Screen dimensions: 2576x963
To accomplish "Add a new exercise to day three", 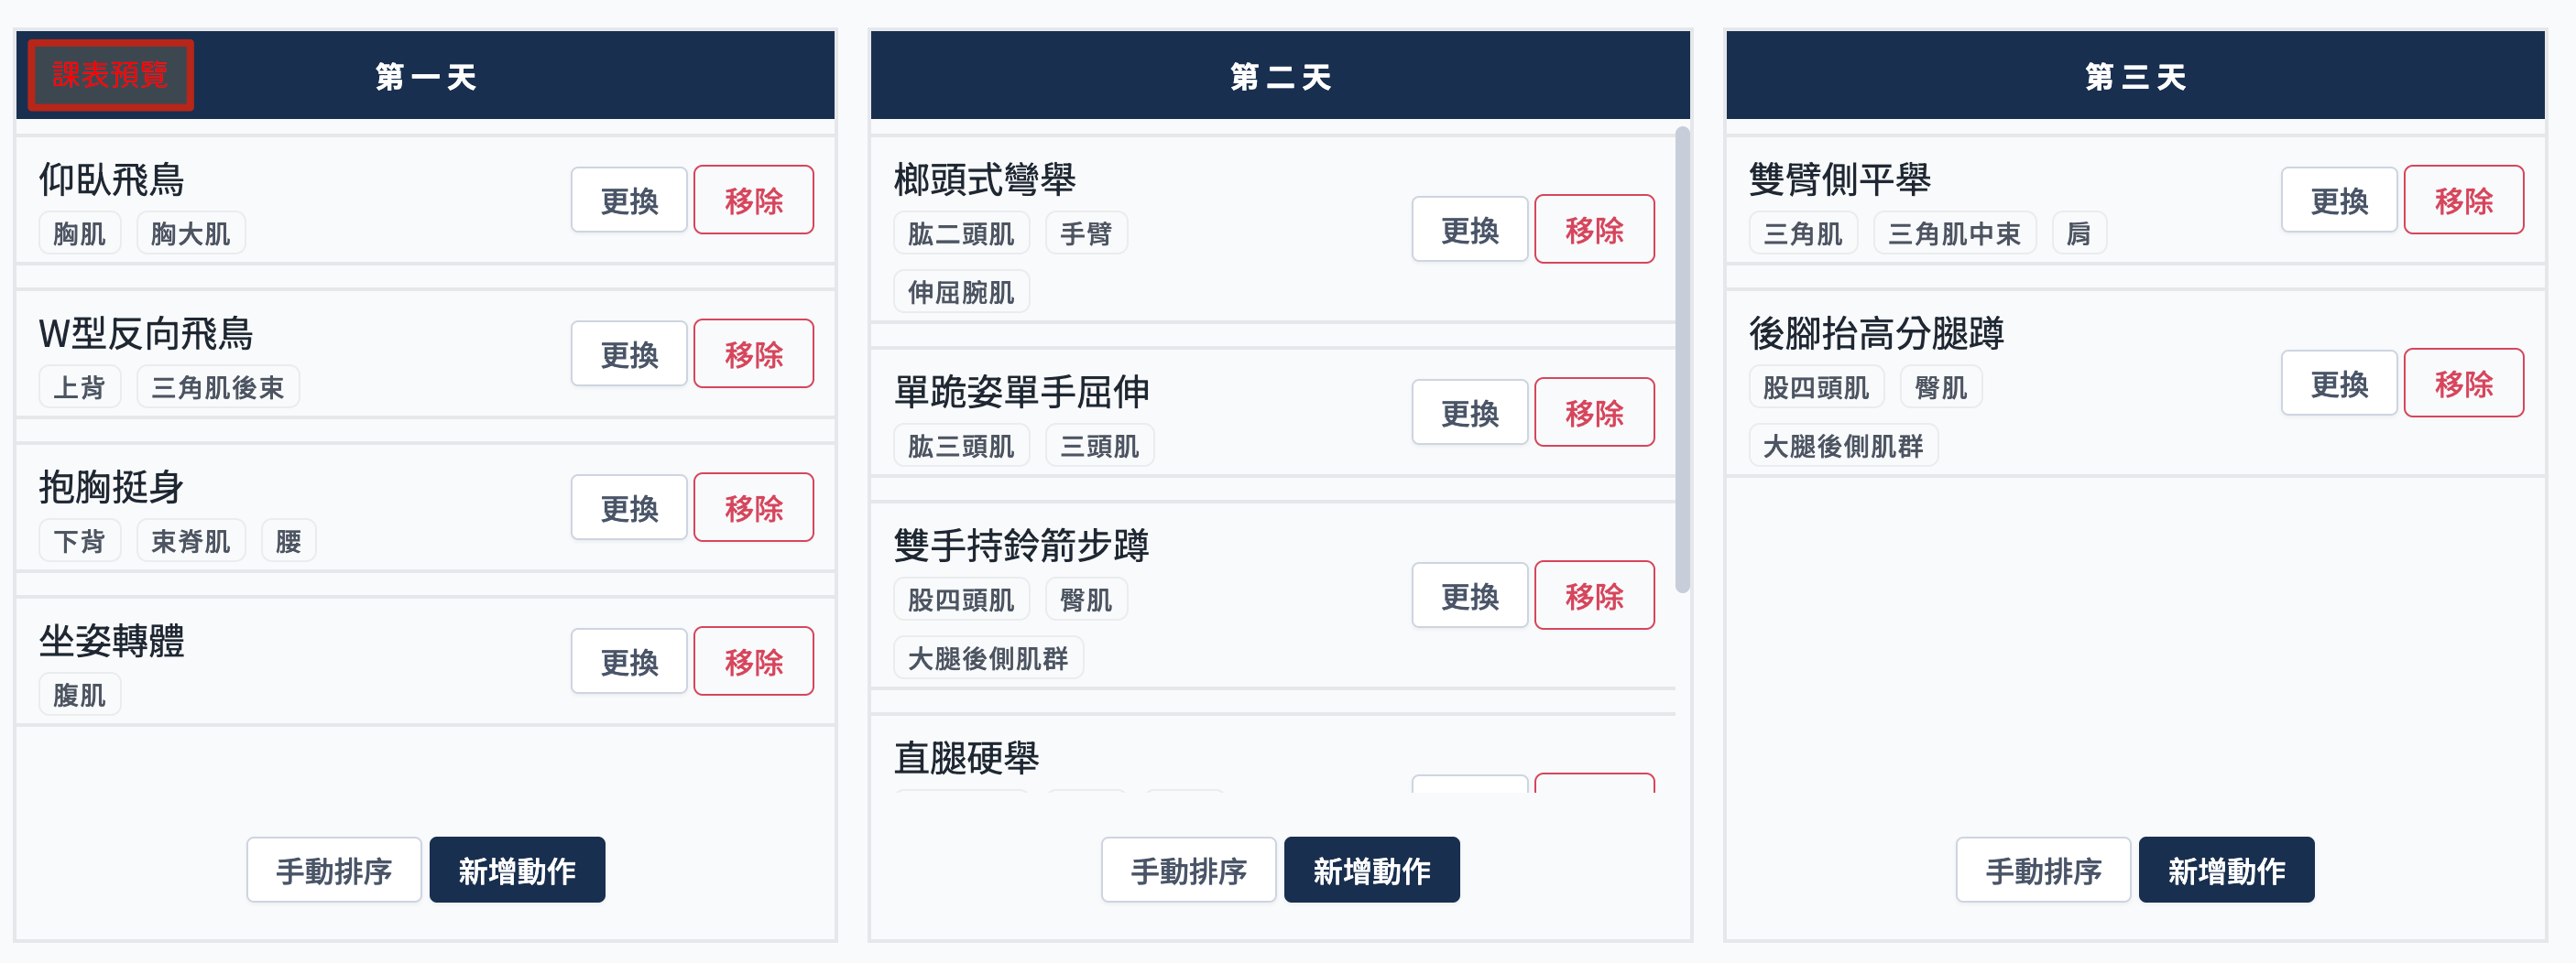I will pos(2226,871).
